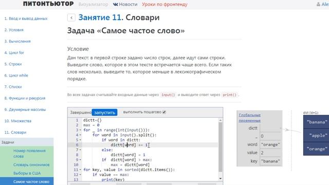Click the ПИТОНТЬЮТОР logo

[48, 4]
